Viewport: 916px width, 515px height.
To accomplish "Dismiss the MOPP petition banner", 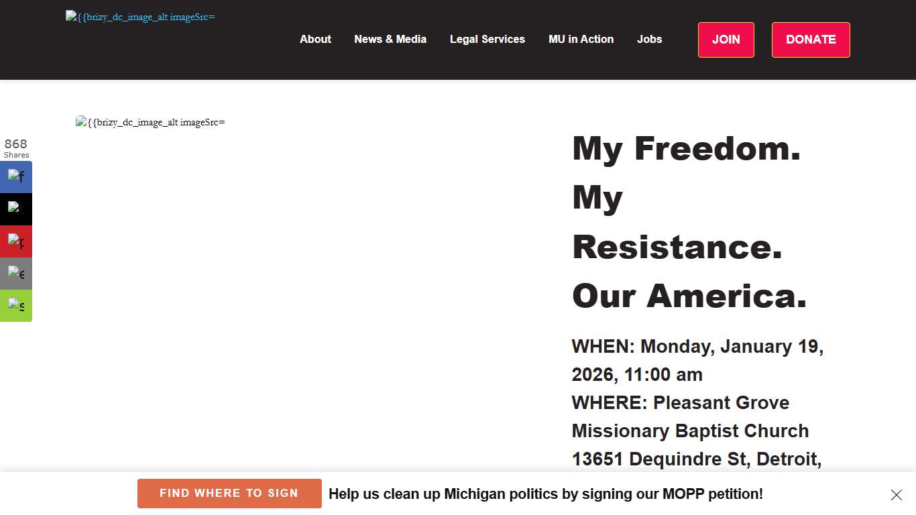I will (x=896, y=495).
